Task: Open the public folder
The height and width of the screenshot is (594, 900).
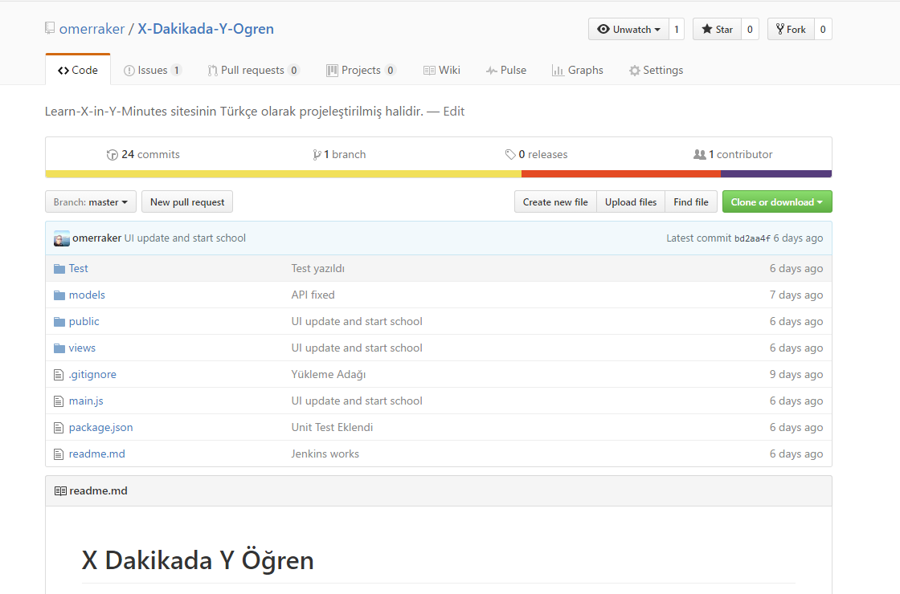Action: point(84,321)
